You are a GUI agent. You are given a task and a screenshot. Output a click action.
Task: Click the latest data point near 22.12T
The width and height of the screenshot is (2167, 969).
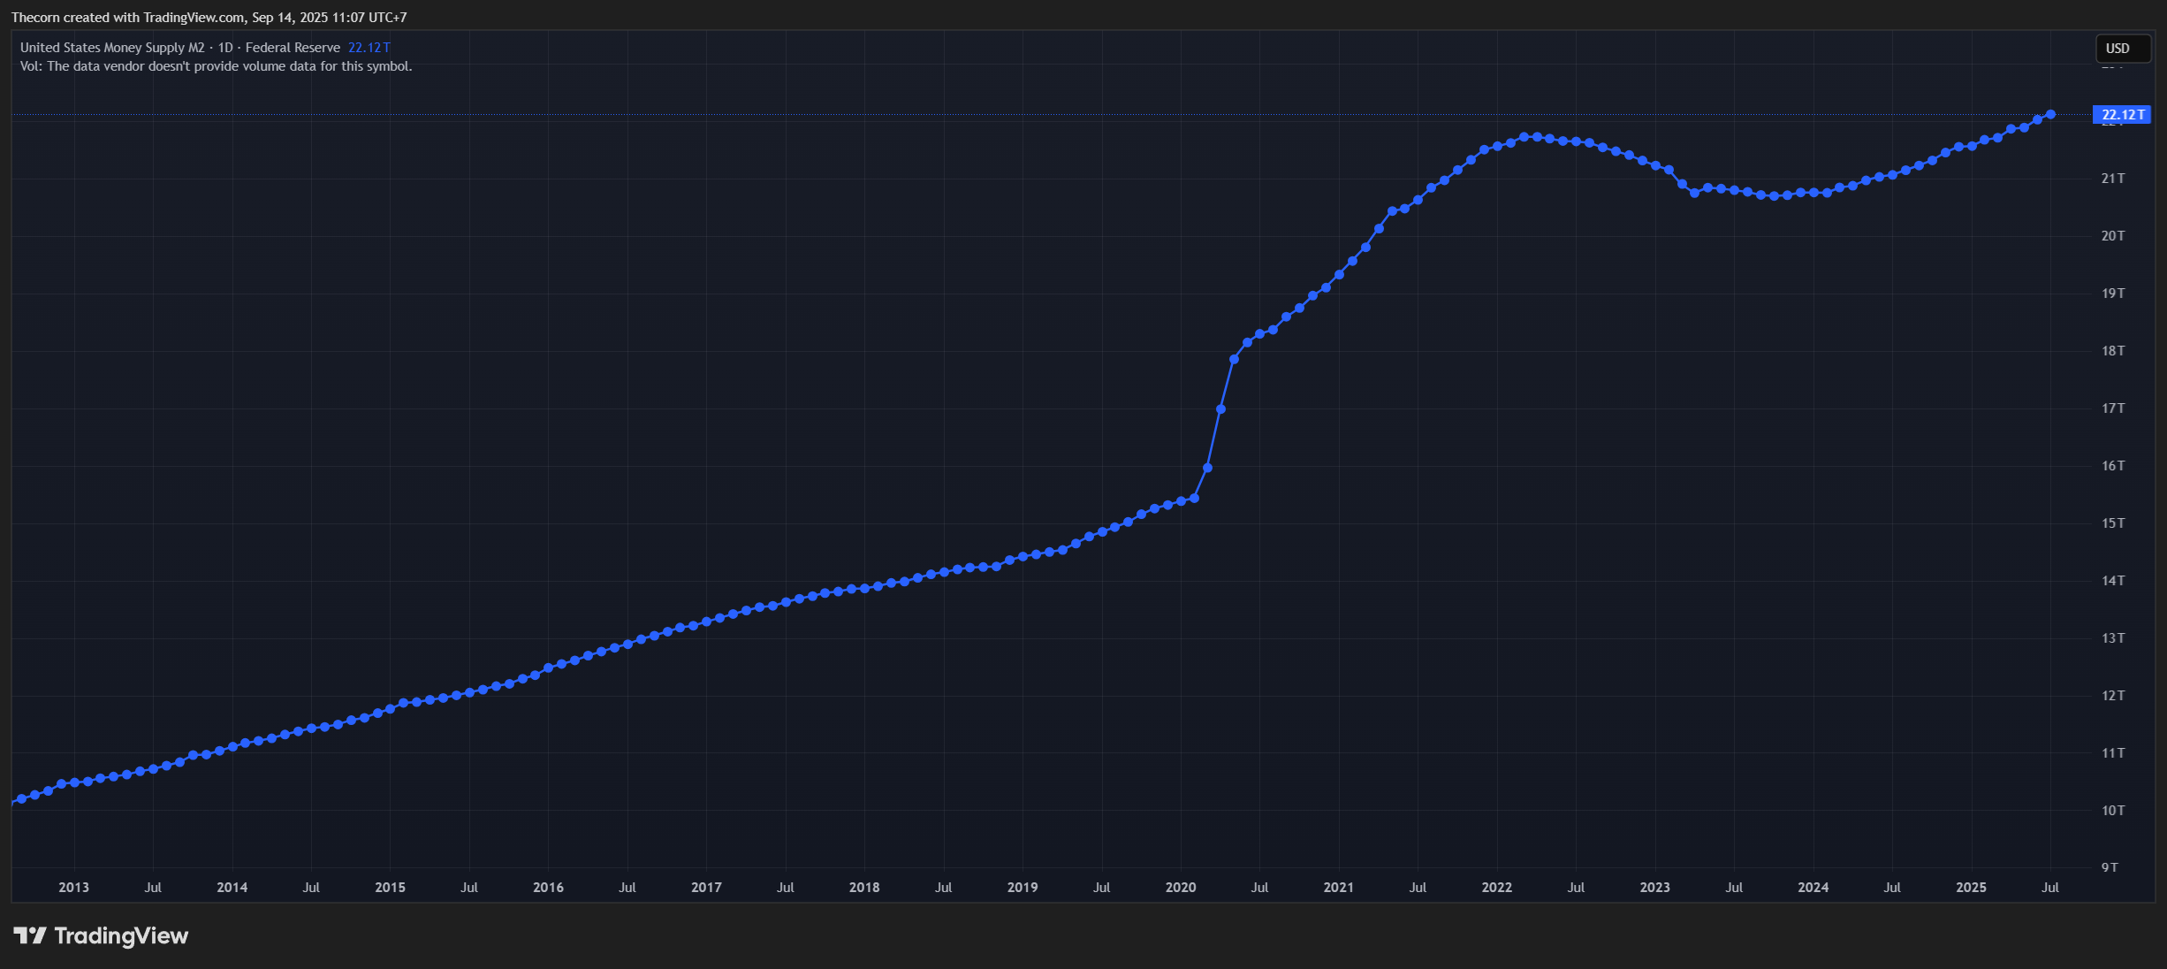click(x=2050, y=115)
